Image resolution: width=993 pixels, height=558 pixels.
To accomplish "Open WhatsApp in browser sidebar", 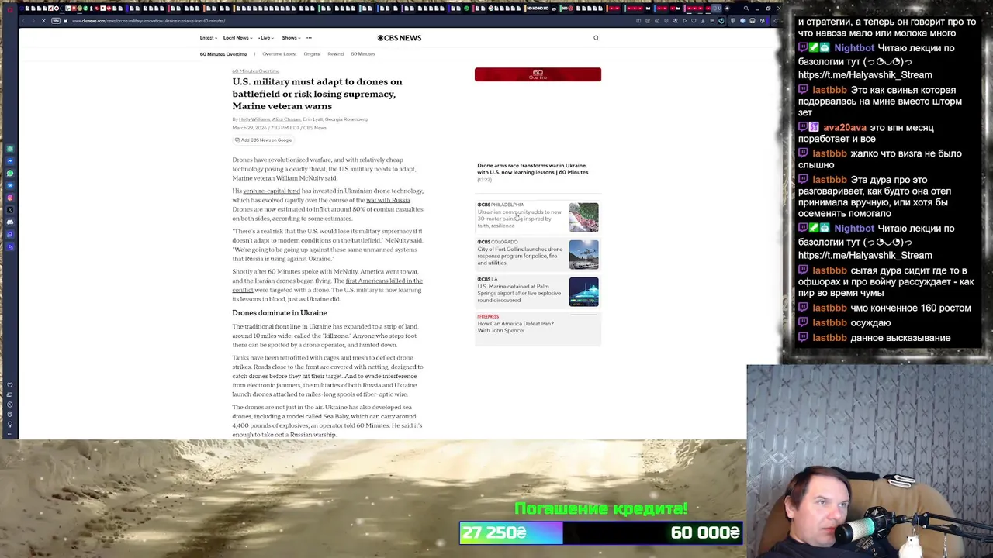I will click(10, 173).
